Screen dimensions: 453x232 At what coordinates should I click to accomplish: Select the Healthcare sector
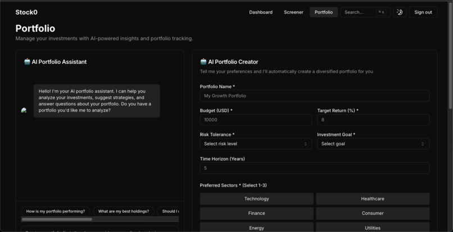[x=373, y=199]
